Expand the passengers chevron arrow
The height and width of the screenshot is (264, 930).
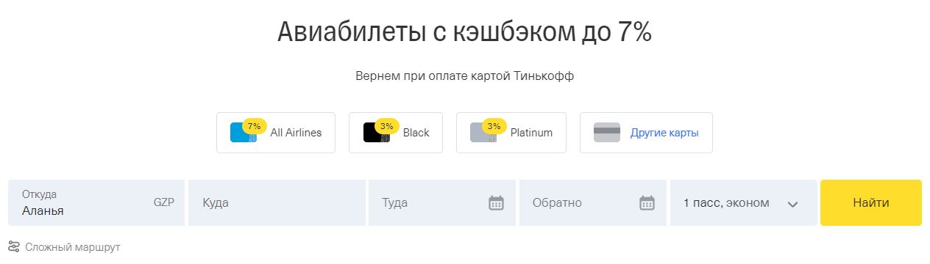pyautogui.click(x=792, y=204)
